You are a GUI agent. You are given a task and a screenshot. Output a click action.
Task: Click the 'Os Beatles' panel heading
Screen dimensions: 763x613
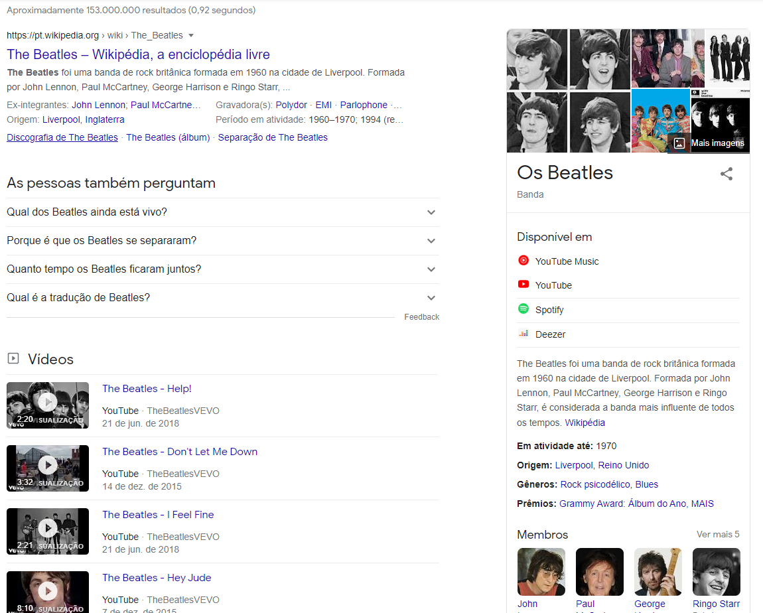coord(565,172)
